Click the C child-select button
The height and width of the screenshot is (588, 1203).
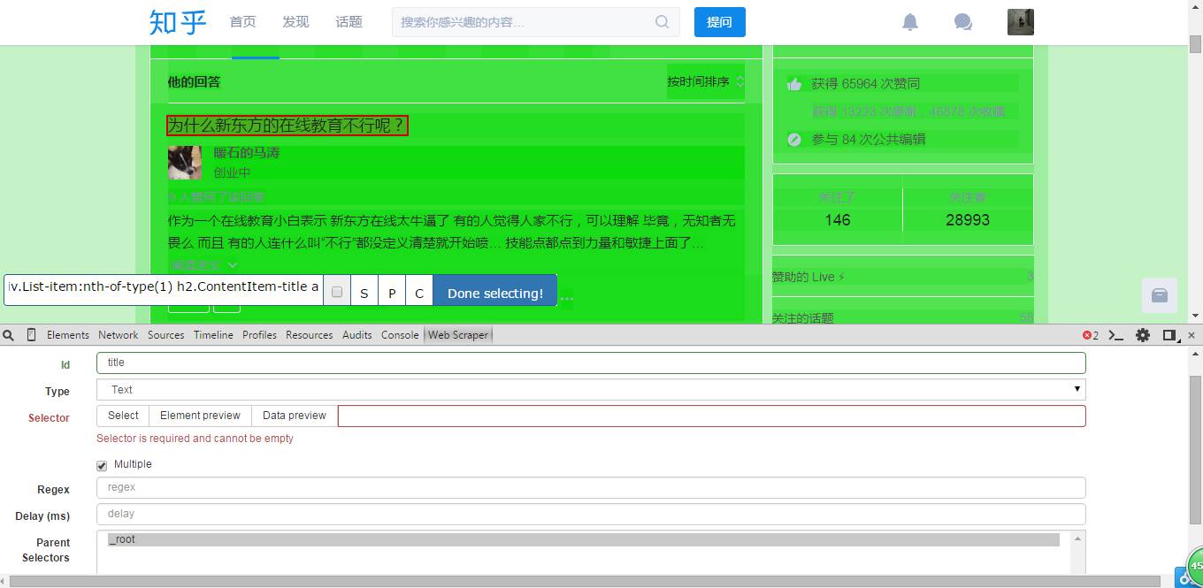tap(419, 292)
